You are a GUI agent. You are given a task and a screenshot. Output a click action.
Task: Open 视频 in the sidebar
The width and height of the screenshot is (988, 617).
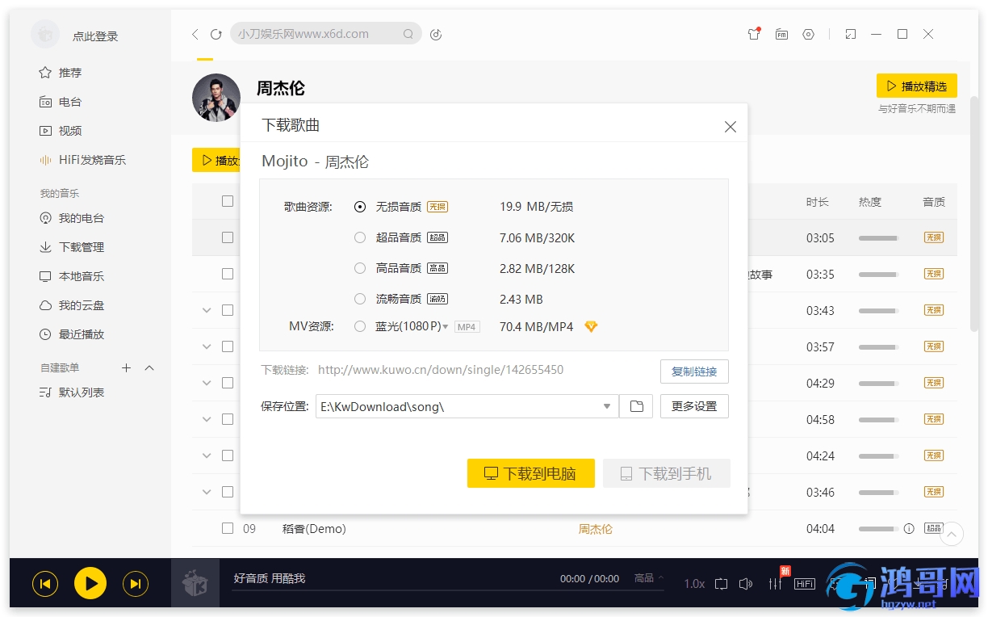pyautogui.click(x=61, y=131)
